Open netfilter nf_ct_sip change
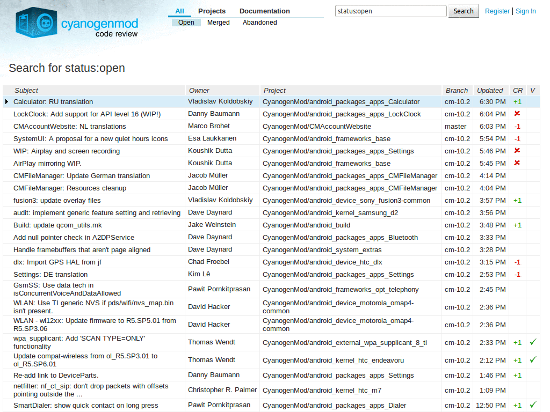 pyautogui.click(x=91, y=390)
